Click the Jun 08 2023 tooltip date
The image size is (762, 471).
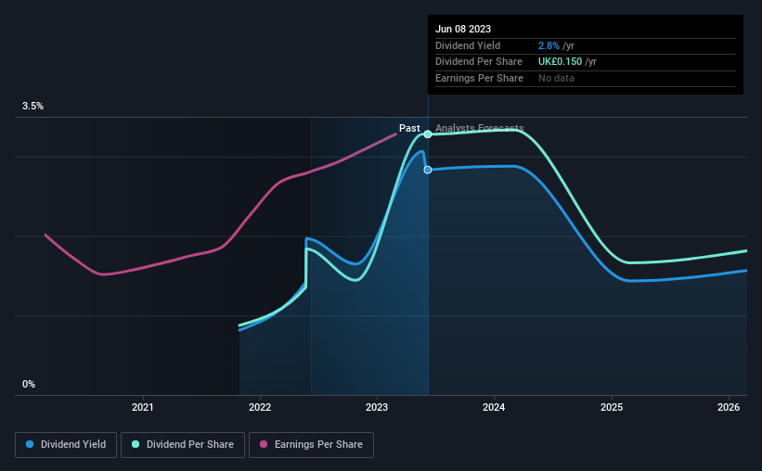(x=462, y=29)
